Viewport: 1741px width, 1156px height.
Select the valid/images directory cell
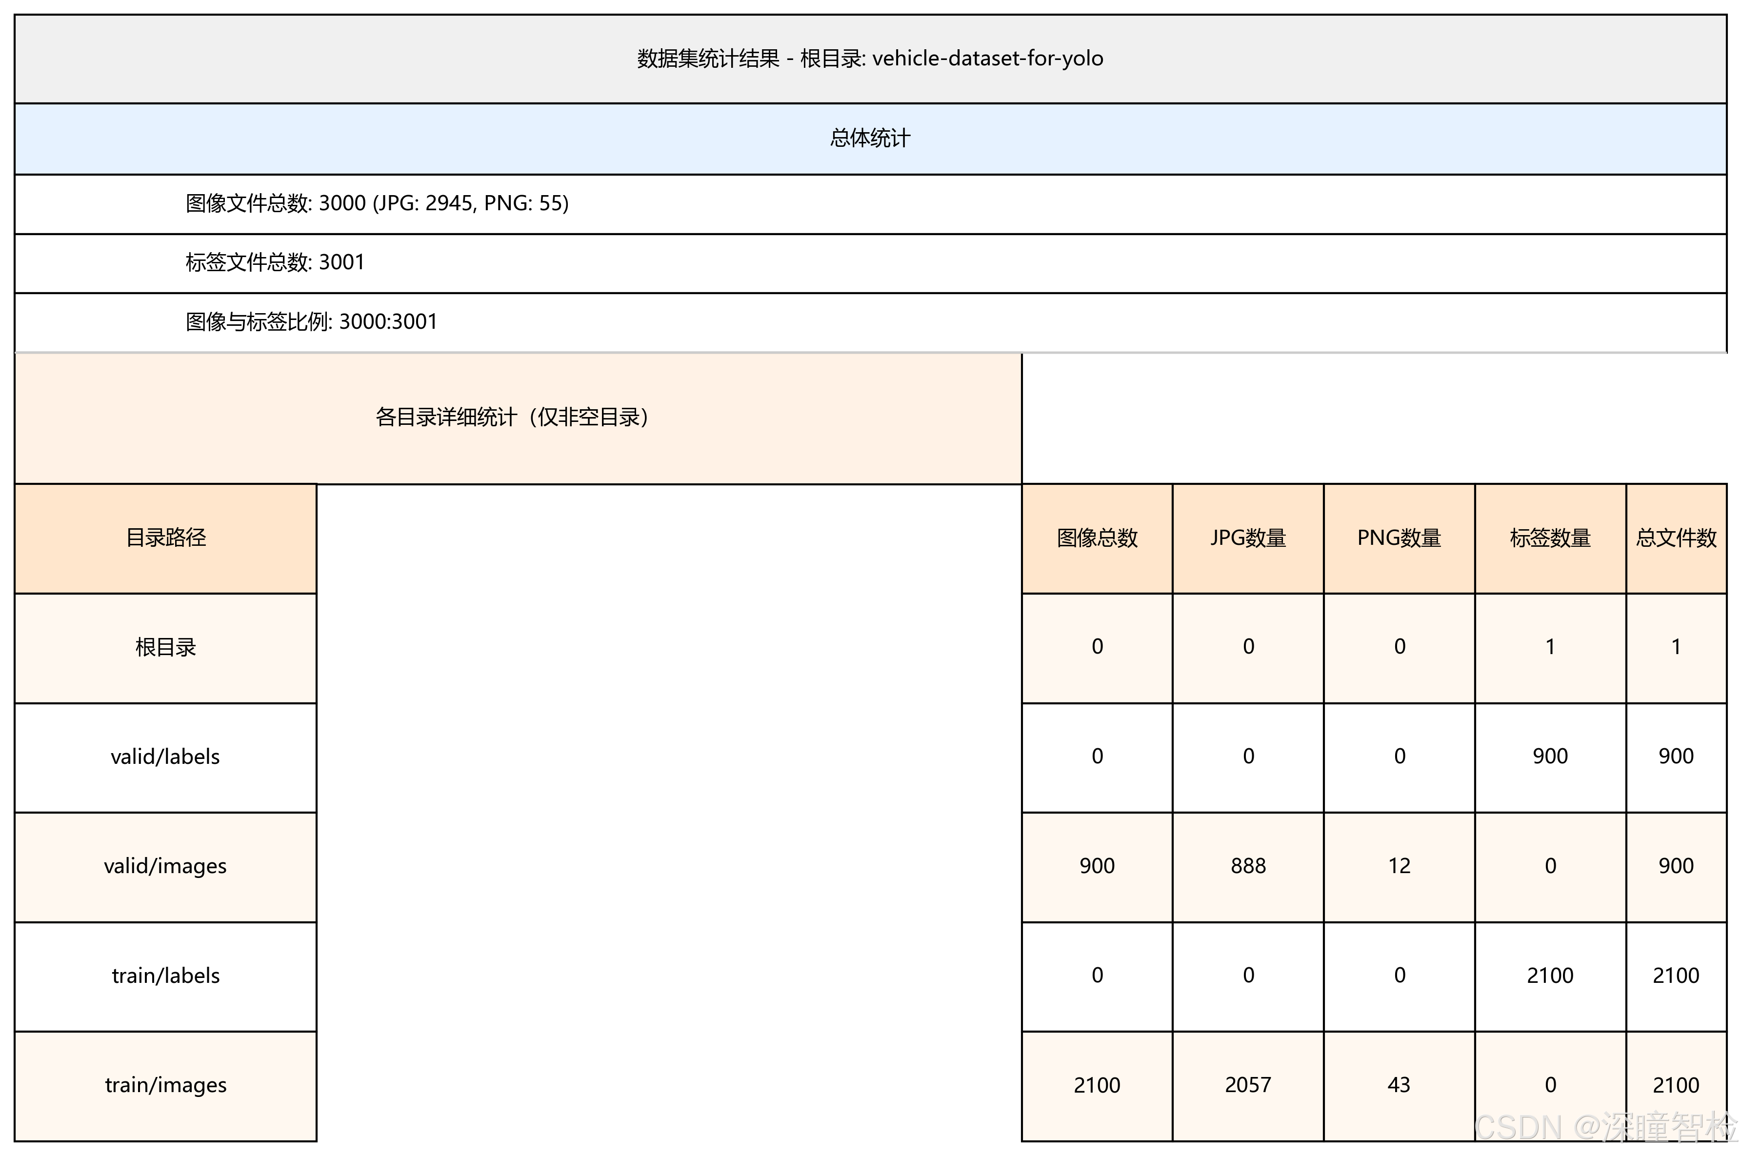[166, 865]
